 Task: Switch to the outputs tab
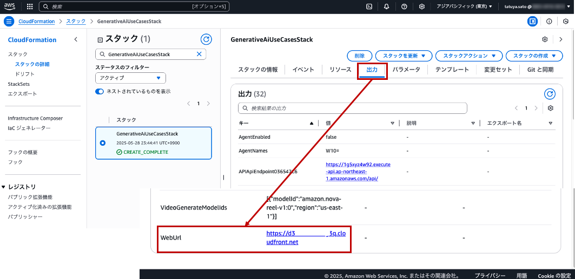click(x=372, y=70)
